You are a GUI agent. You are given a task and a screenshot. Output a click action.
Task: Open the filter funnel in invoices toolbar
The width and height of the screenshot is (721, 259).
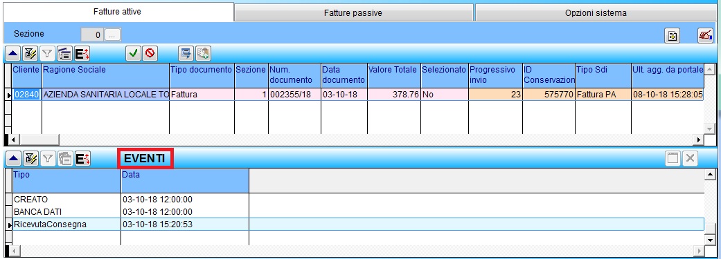click(x=47, y=54)
